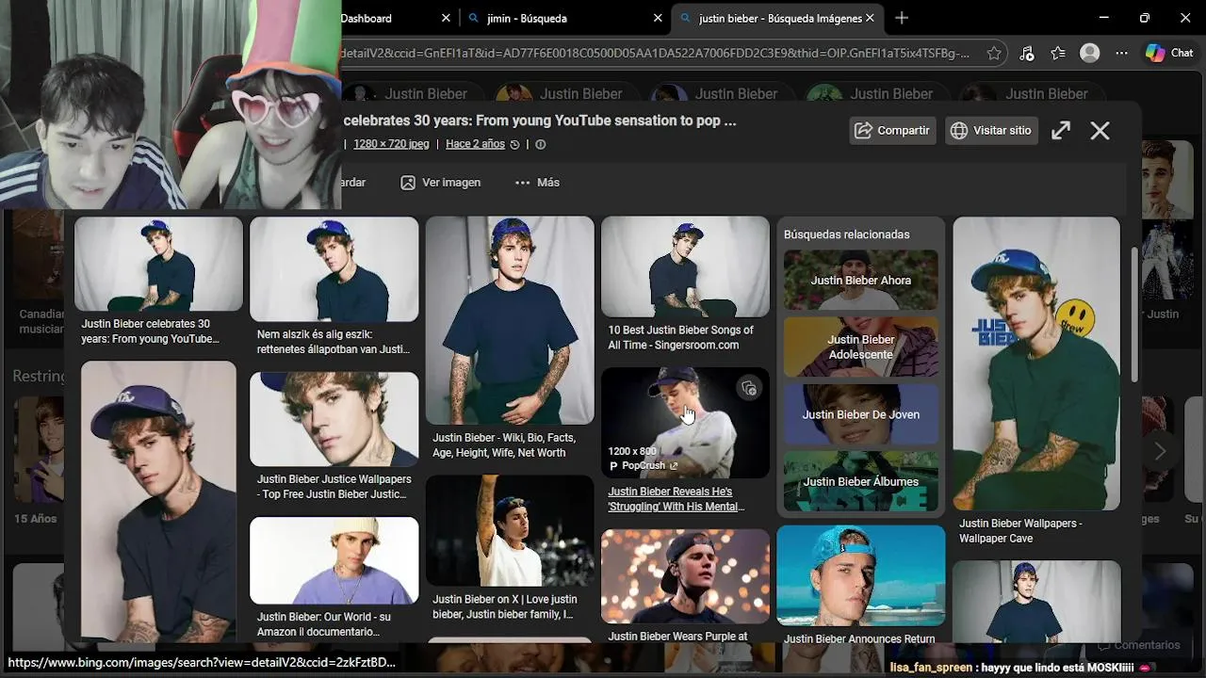Viewport: 1206px width, 678px height.
Task: Select the justin bieber Búsqueda Imágenes tab
Action: point(776,18)
